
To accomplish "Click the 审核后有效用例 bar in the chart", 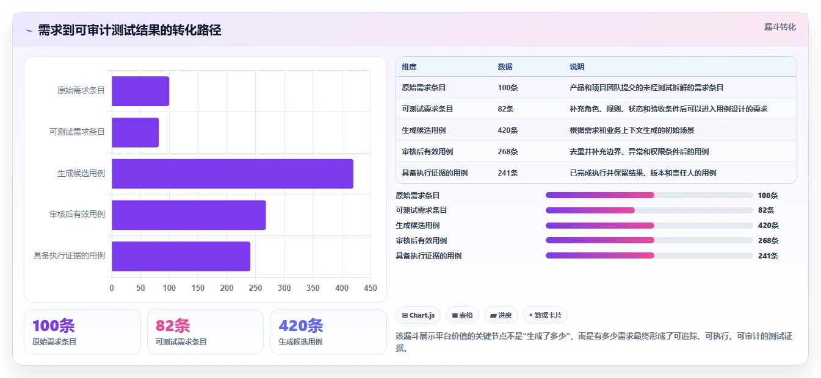I will (x=189, y=215).
